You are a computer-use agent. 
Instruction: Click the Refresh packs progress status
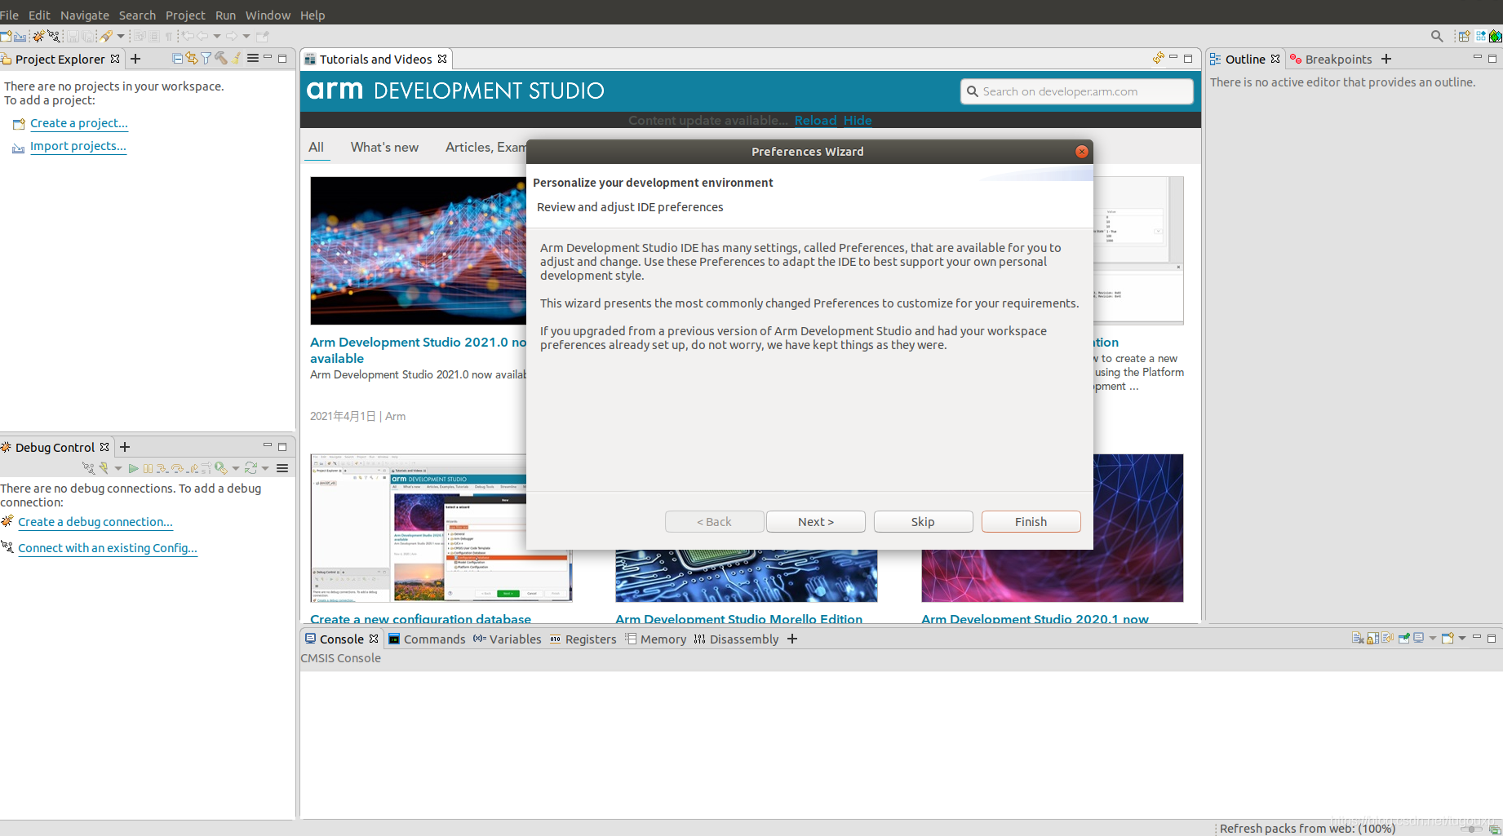(1307, 828)
